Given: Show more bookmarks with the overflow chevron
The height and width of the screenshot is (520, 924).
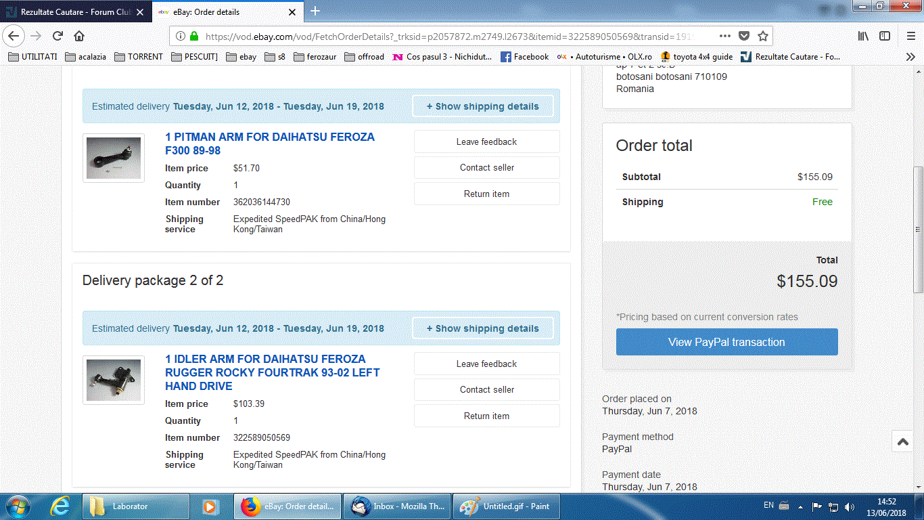Looking at the screenshot, I should pyautogui.click(x=910, y=57).
